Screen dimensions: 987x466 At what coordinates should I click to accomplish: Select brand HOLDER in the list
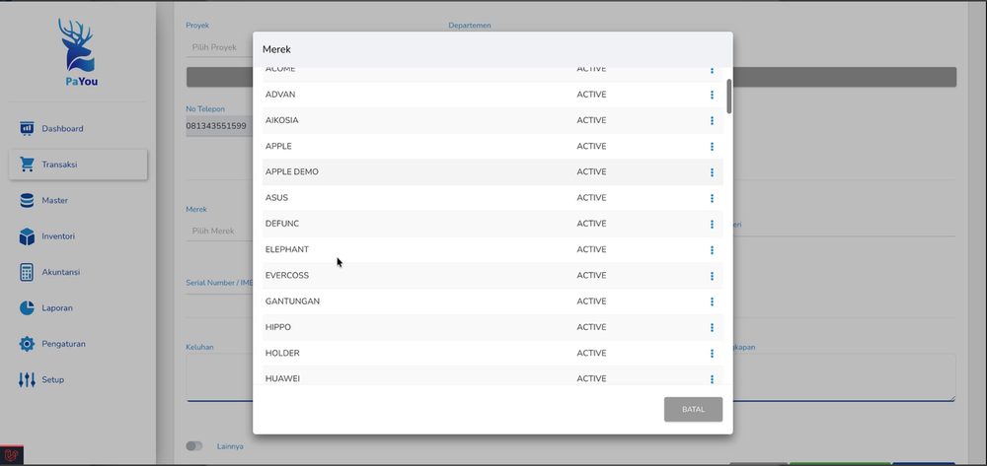tap(282, 353)
